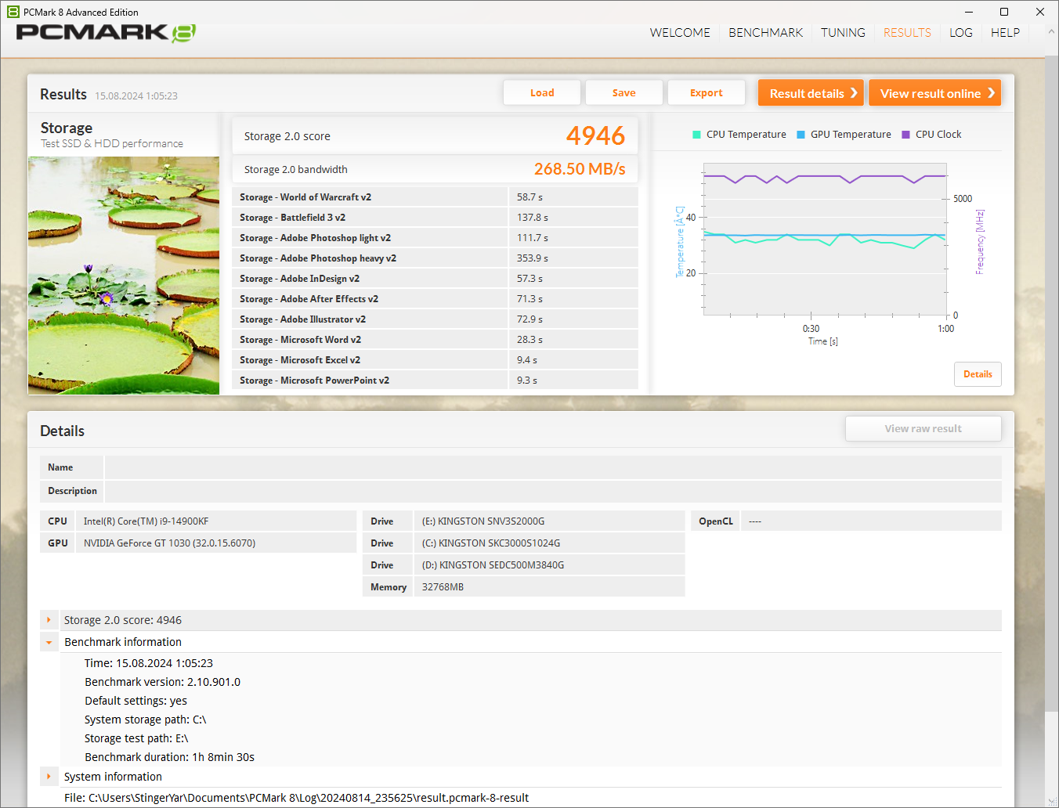Image resolution: width=1059 pixels, height=808 pixels.
Task: Click the Load result button
Action: click(542, 92)
